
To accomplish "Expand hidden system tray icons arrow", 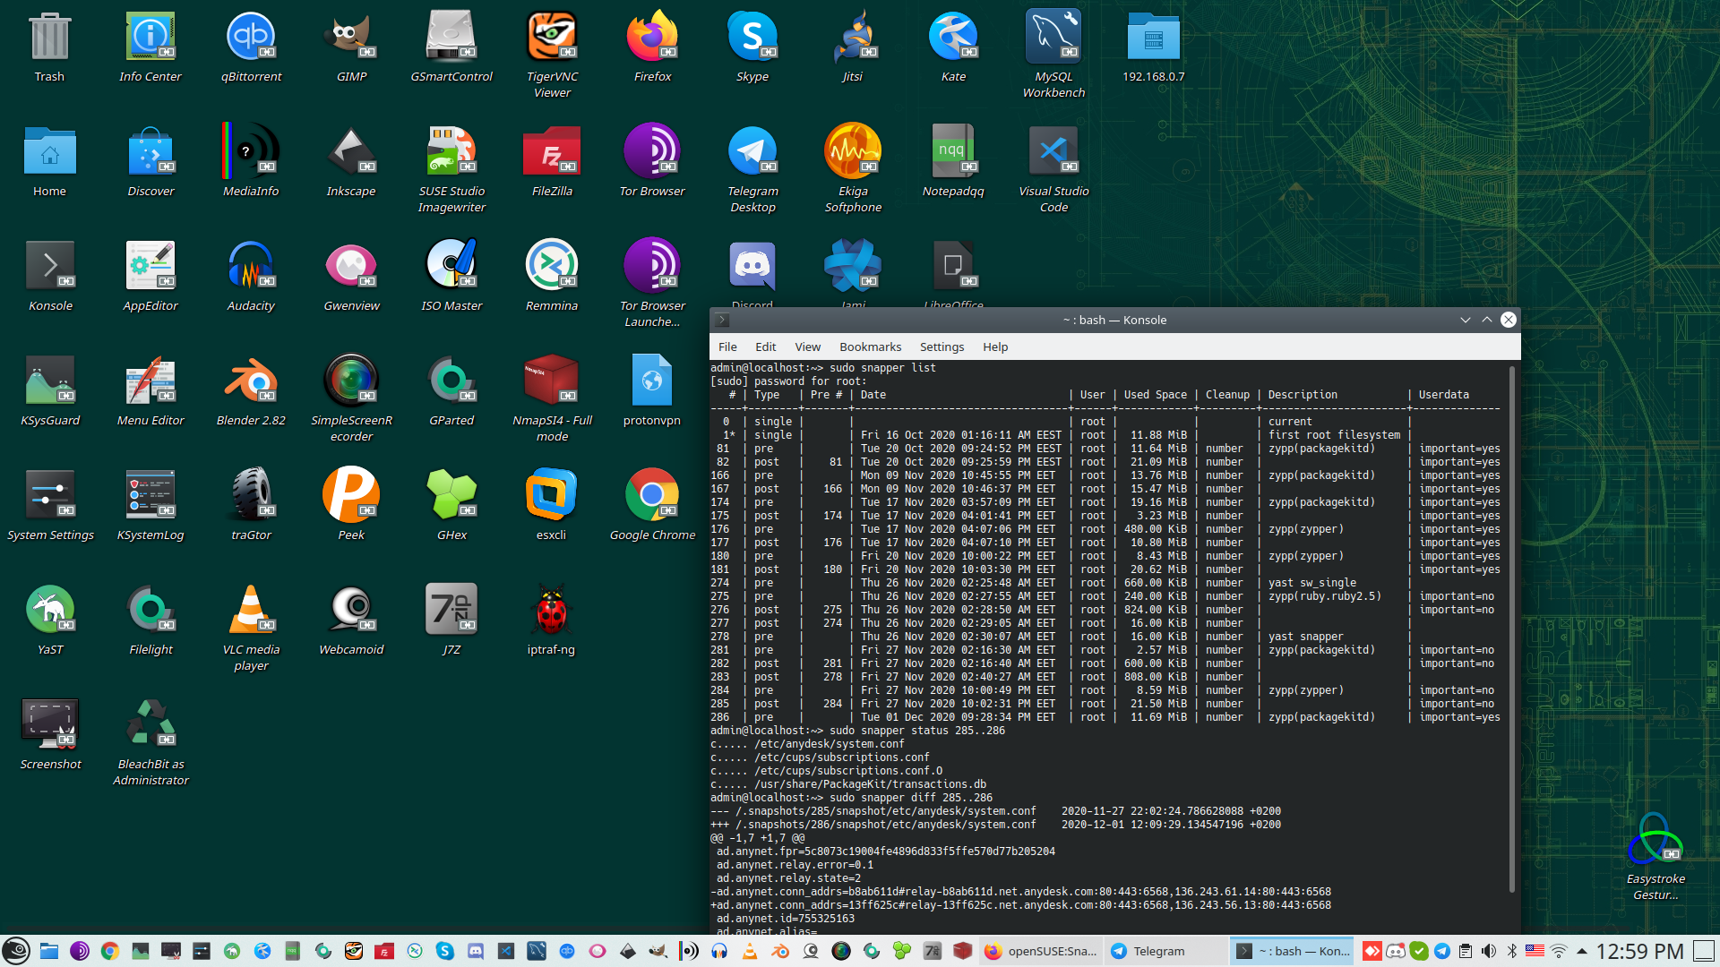I will pyautogui.click(x=1582, y=951).
